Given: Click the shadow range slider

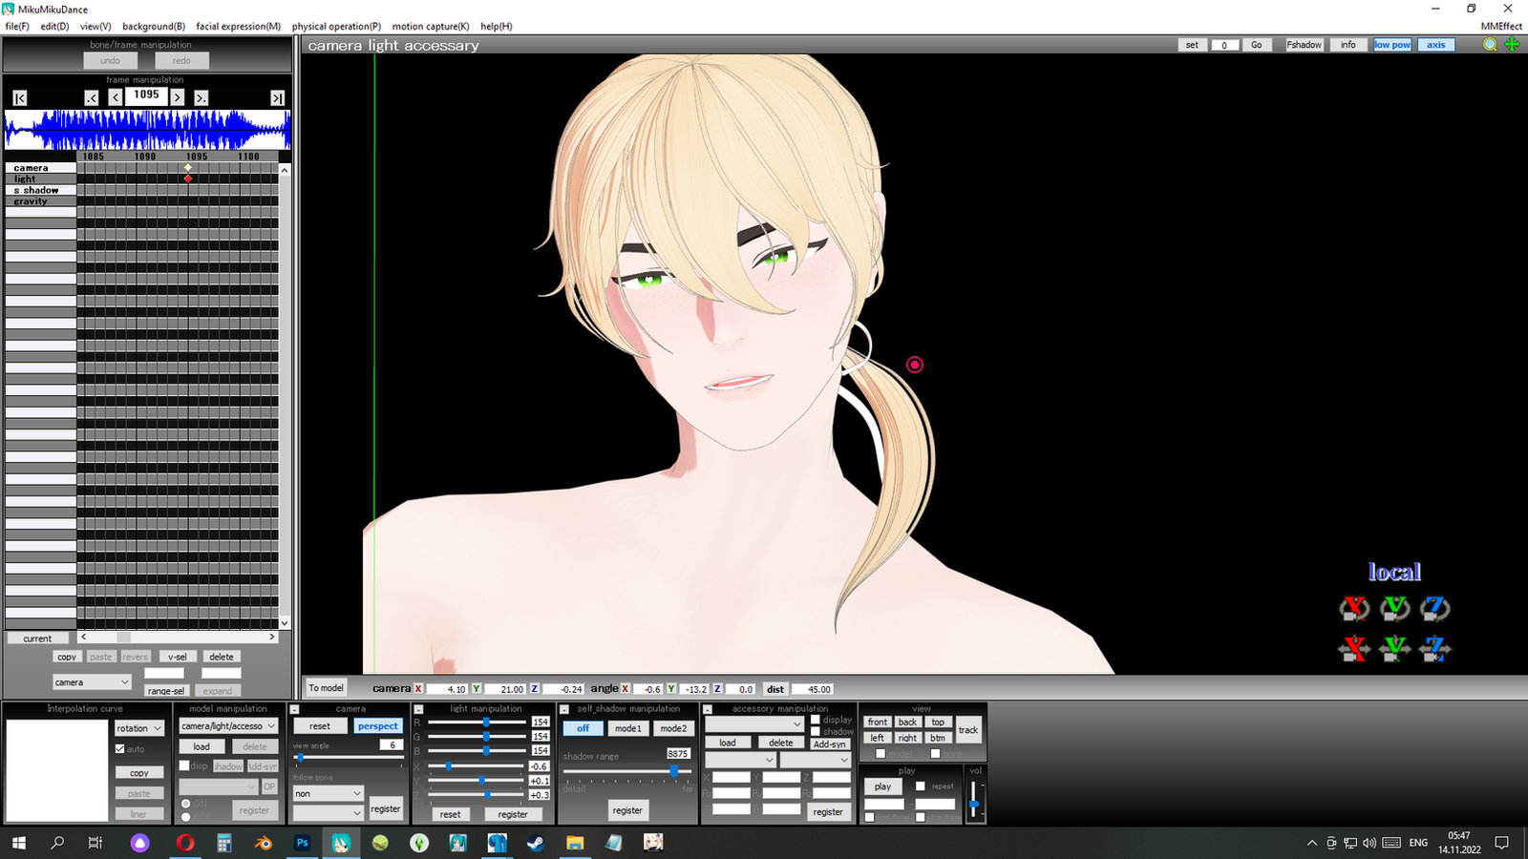Looking at the screenshot, I should coord(626,770).
